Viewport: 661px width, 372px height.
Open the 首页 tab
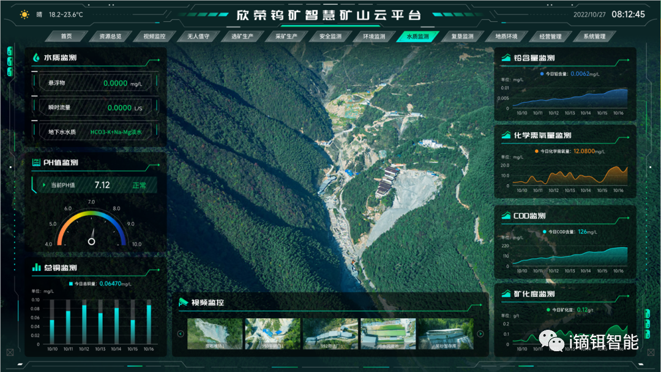[66, 36]
